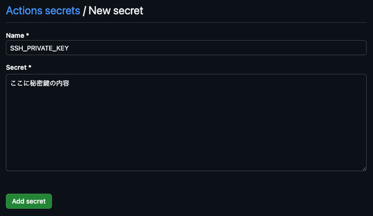Image resolution: width=373 pixels, height=216 pixels.
Task: Click inside the Secret textarea
Action: coord(186,122)
